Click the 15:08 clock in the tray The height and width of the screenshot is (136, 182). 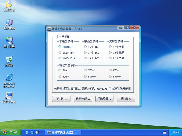[x=175, y=133]
